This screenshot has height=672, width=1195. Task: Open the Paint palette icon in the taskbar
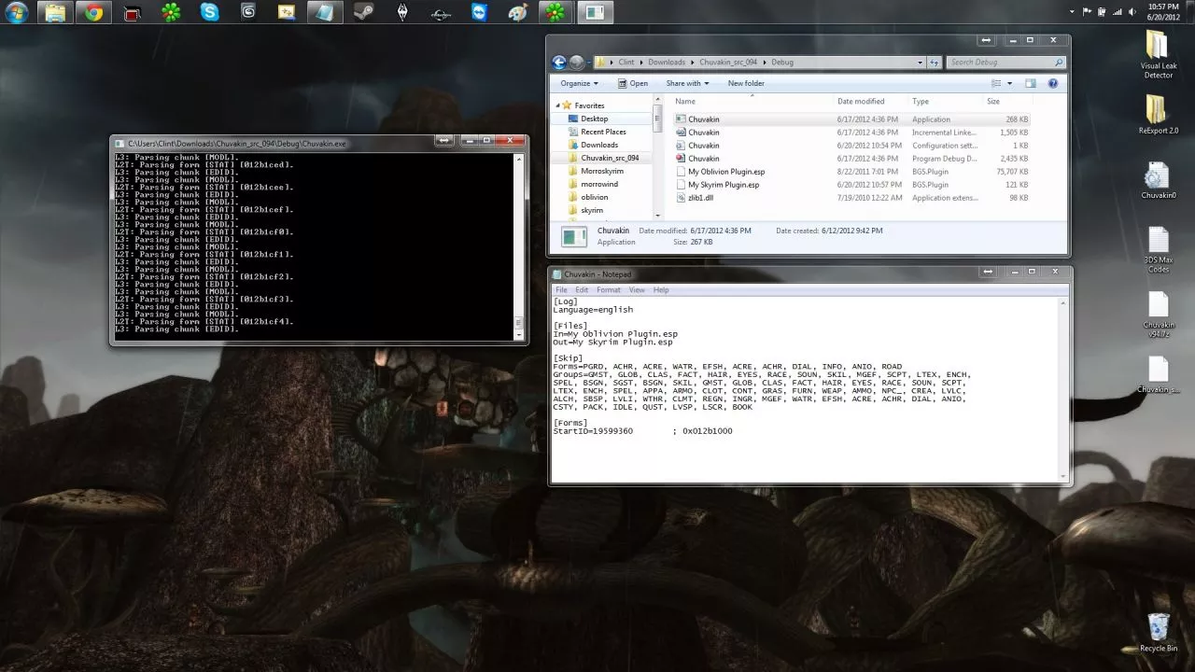click(x=517, y=12)
